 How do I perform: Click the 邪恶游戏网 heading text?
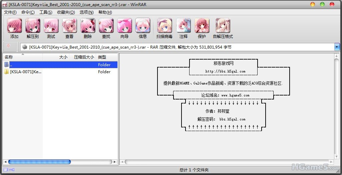point(224,63)
